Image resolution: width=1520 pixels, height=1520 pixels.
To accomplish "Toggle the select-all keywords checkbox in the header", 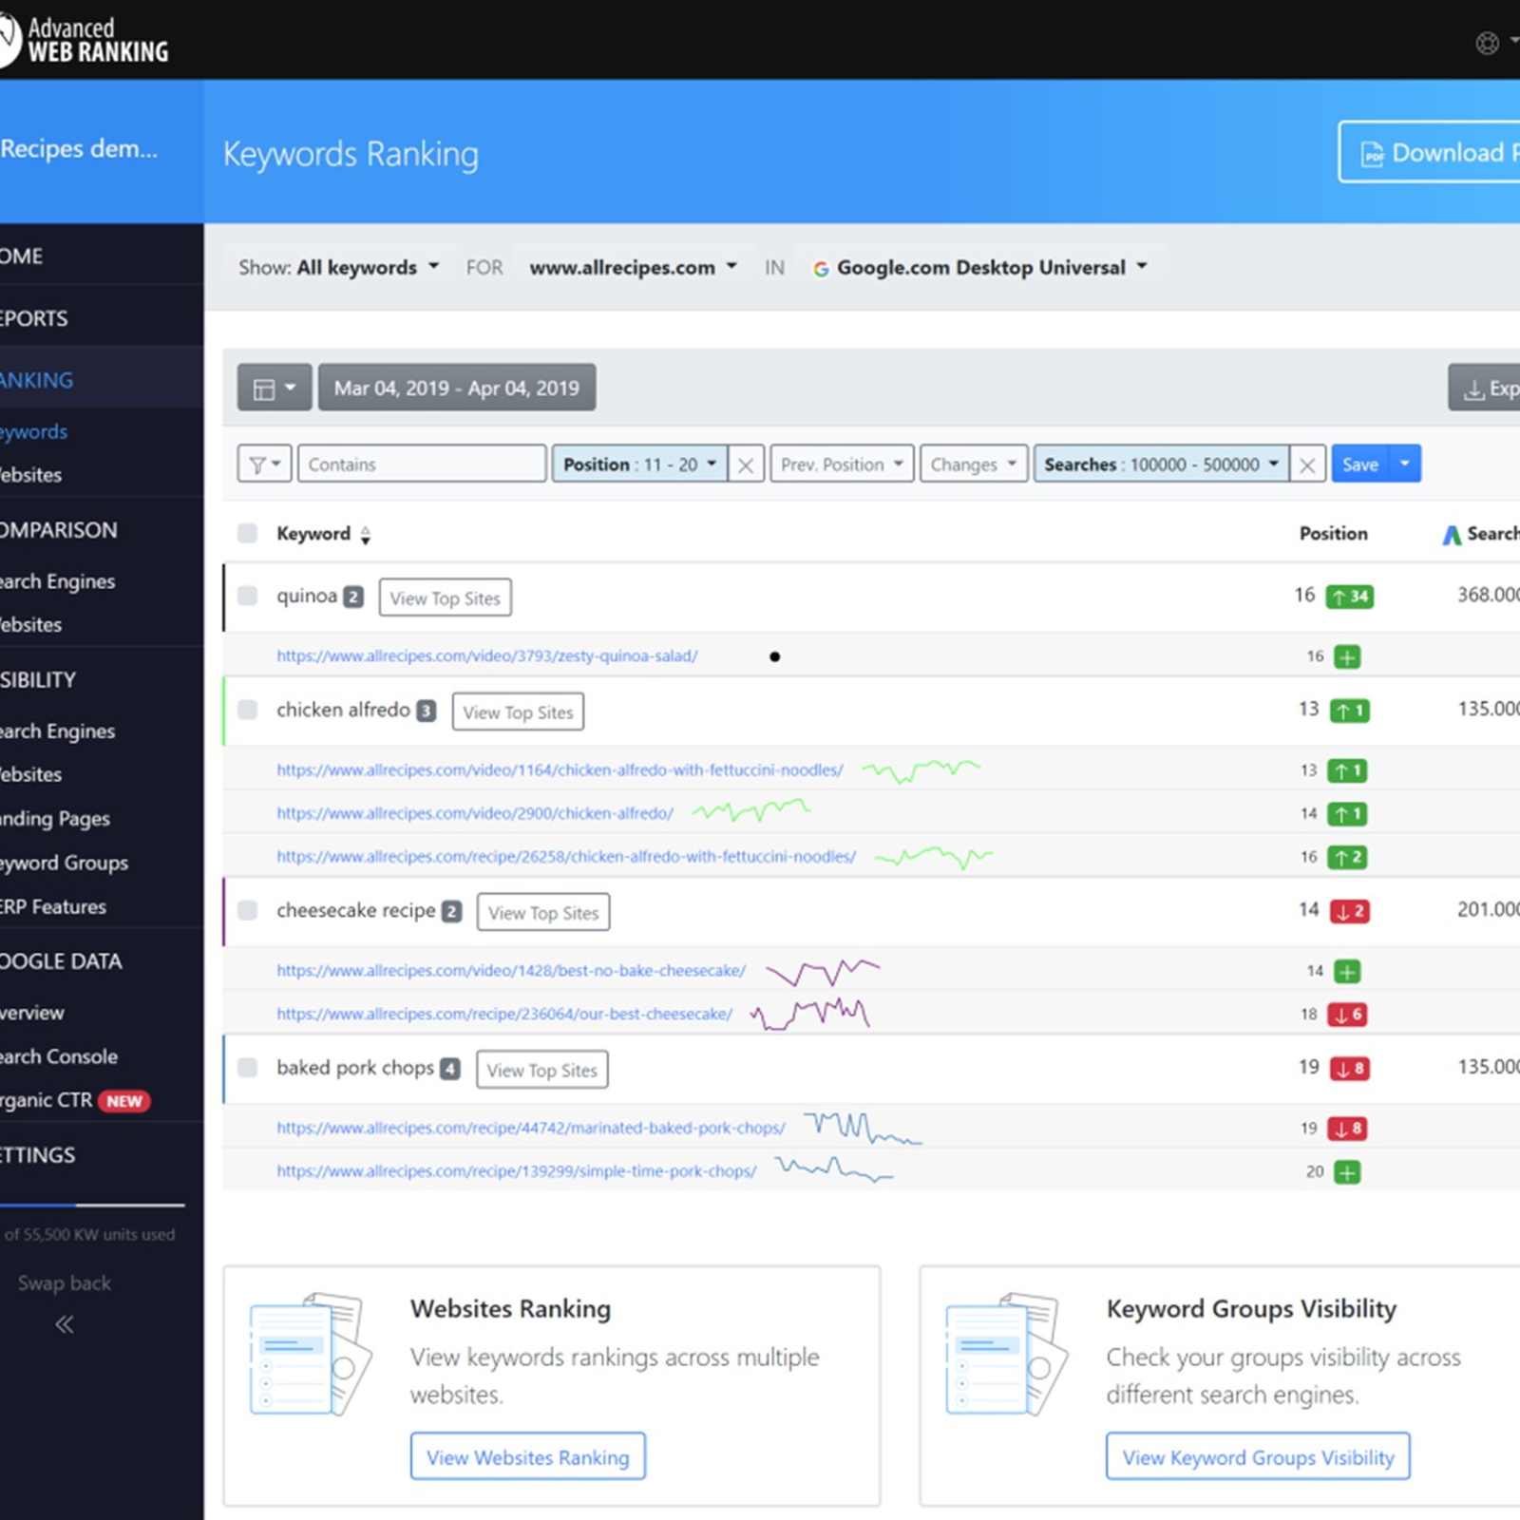I will [x=247, y=533].
